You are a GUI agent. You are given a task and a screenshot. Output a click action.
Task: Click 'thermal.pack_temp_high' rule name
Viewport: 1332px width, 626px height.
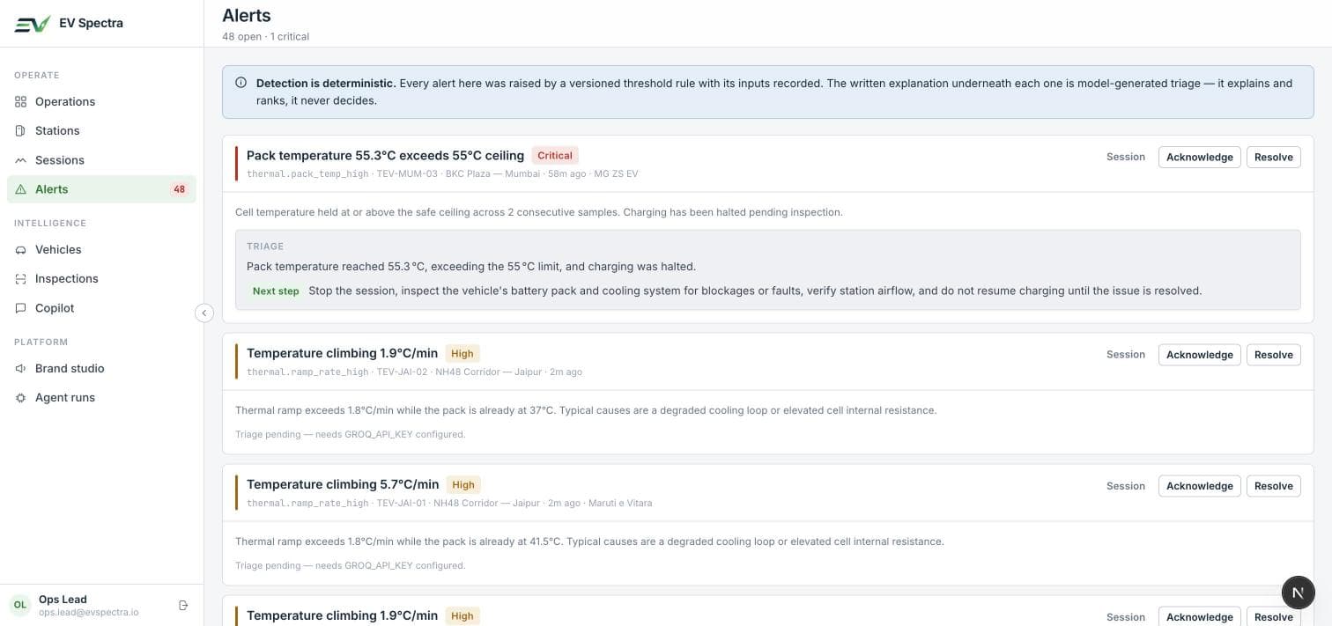[307, 174]
